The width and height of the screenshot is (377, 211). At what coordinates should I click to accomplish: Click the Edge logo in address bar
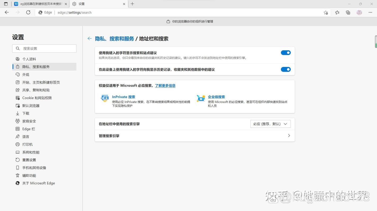coord(41,12)
